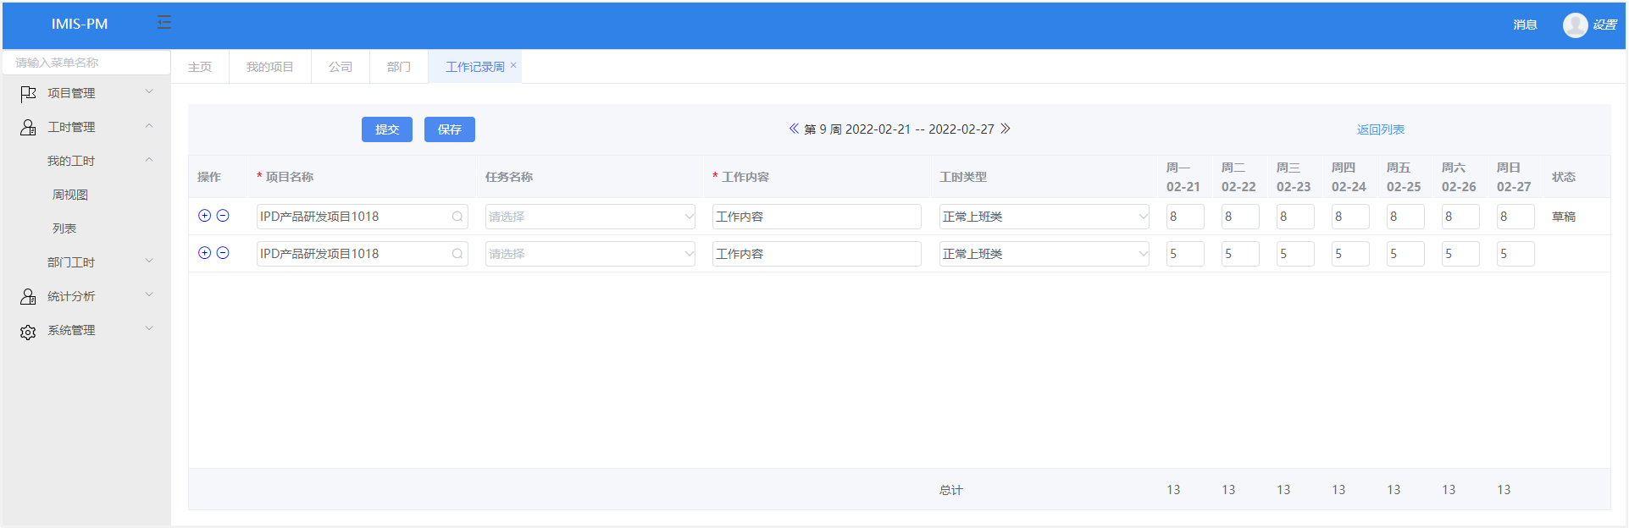
Task: Close the 工作记录周 tab
Action: click(x=513, y=65)
